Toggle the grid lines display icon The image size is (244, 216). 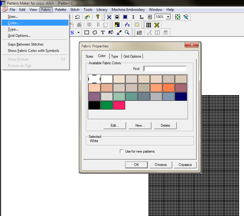(148, 25)
